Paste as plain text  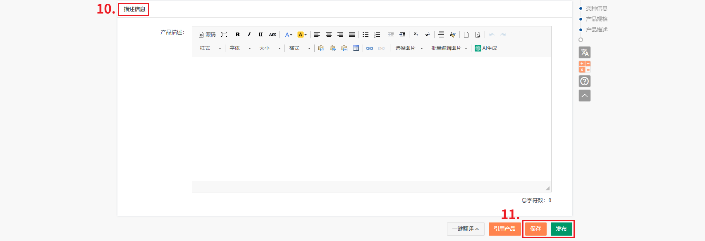pyautogui.click(x=333, y=48)
